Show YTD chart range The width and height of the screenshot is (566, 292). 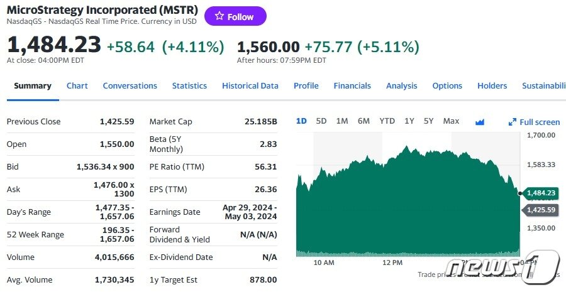387,121
